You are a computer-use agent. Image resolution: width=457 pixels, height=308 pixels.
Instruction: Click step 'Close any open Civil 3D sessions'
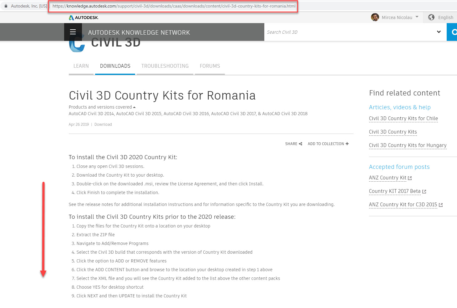click(x=110, y=167)
